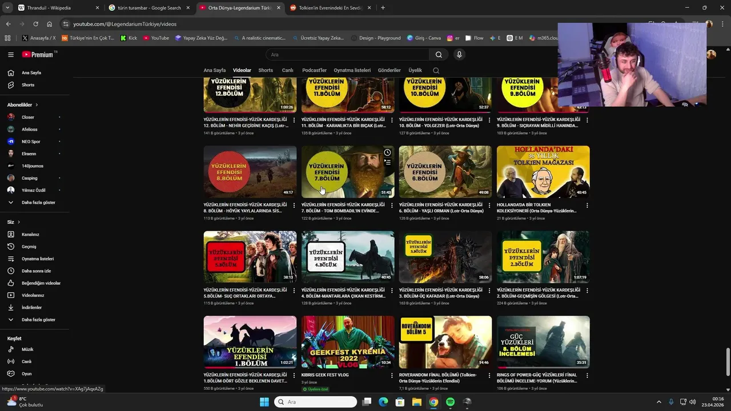Click the YouTube bookmark in bookmarks bar
731x411 pixels.
pos(156,38)
